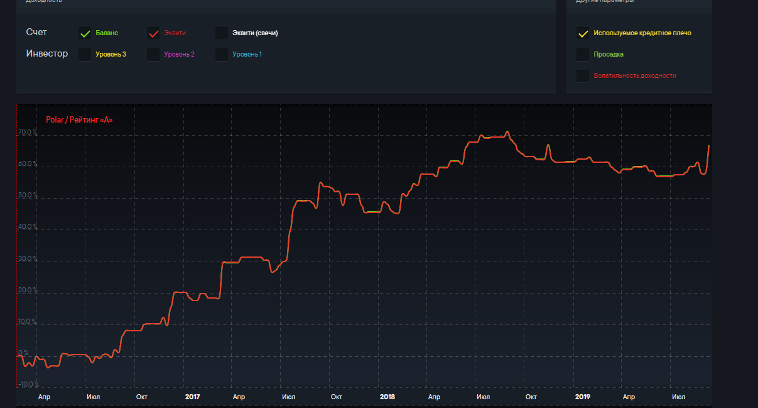
Task: Enable the Эквити (свечи) checkbox
Action: 222,33
